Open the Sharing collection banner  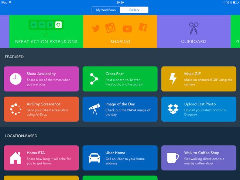pyautogui.click(x=120, y=31)
